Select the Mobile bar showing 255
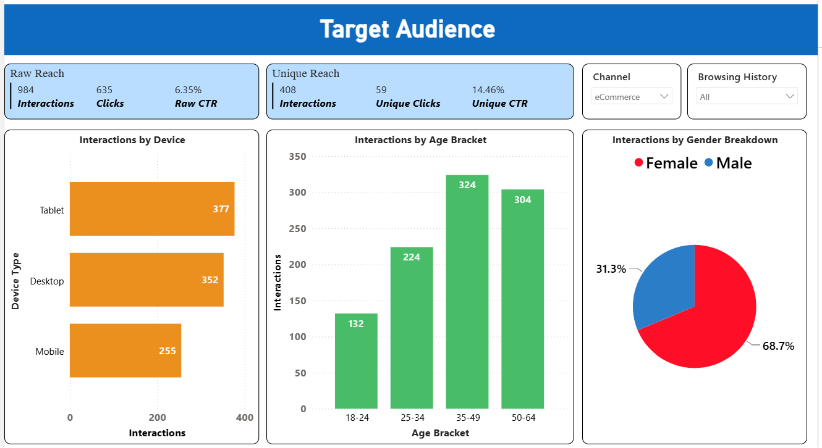Viewport: 822px width, 448px height. [125, 351]
